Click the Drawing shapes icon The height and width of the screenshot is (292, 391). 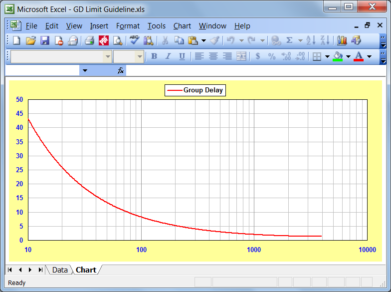(356, 40)
